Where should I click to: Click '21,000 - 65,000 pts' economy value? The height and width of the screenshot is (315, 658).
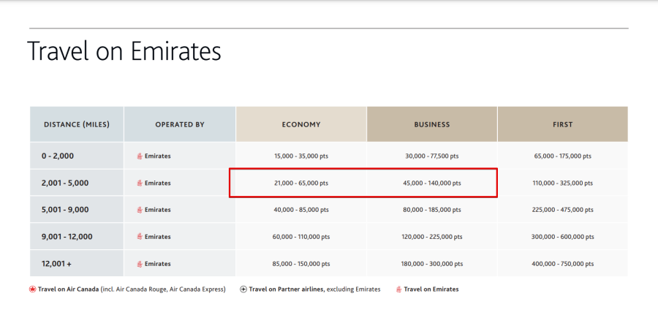point(301,183)
